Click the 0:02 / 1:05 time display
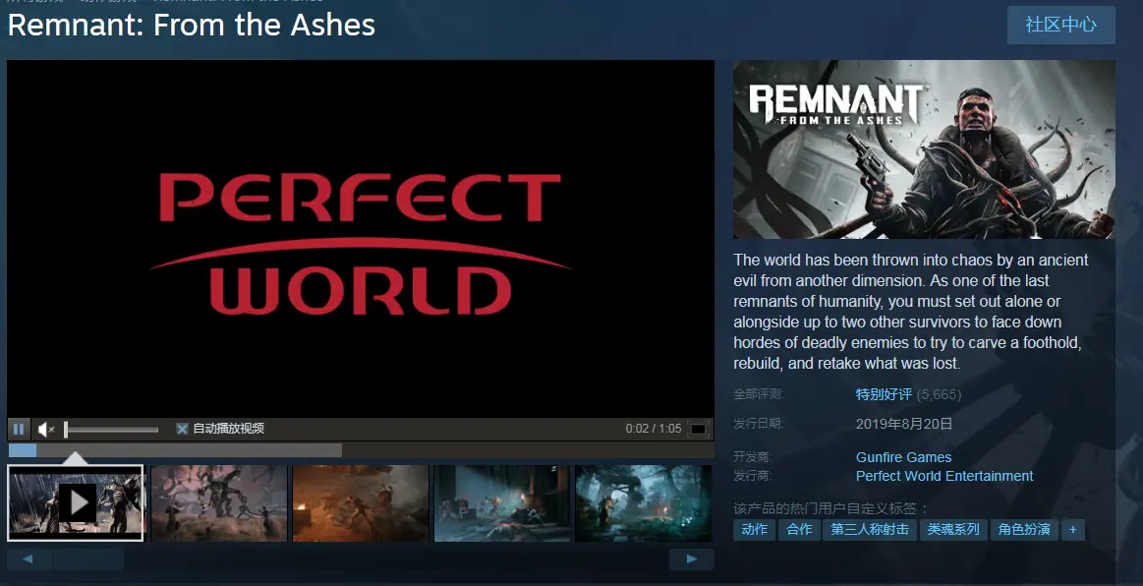Screen dimensions: 1143x586 click(654, 429)
